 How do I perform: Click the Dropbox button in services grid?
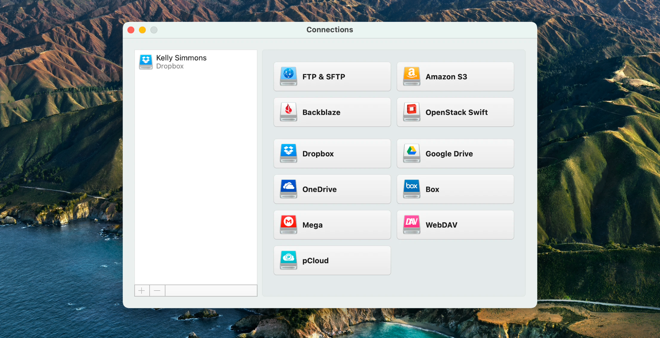coord(332,153)
